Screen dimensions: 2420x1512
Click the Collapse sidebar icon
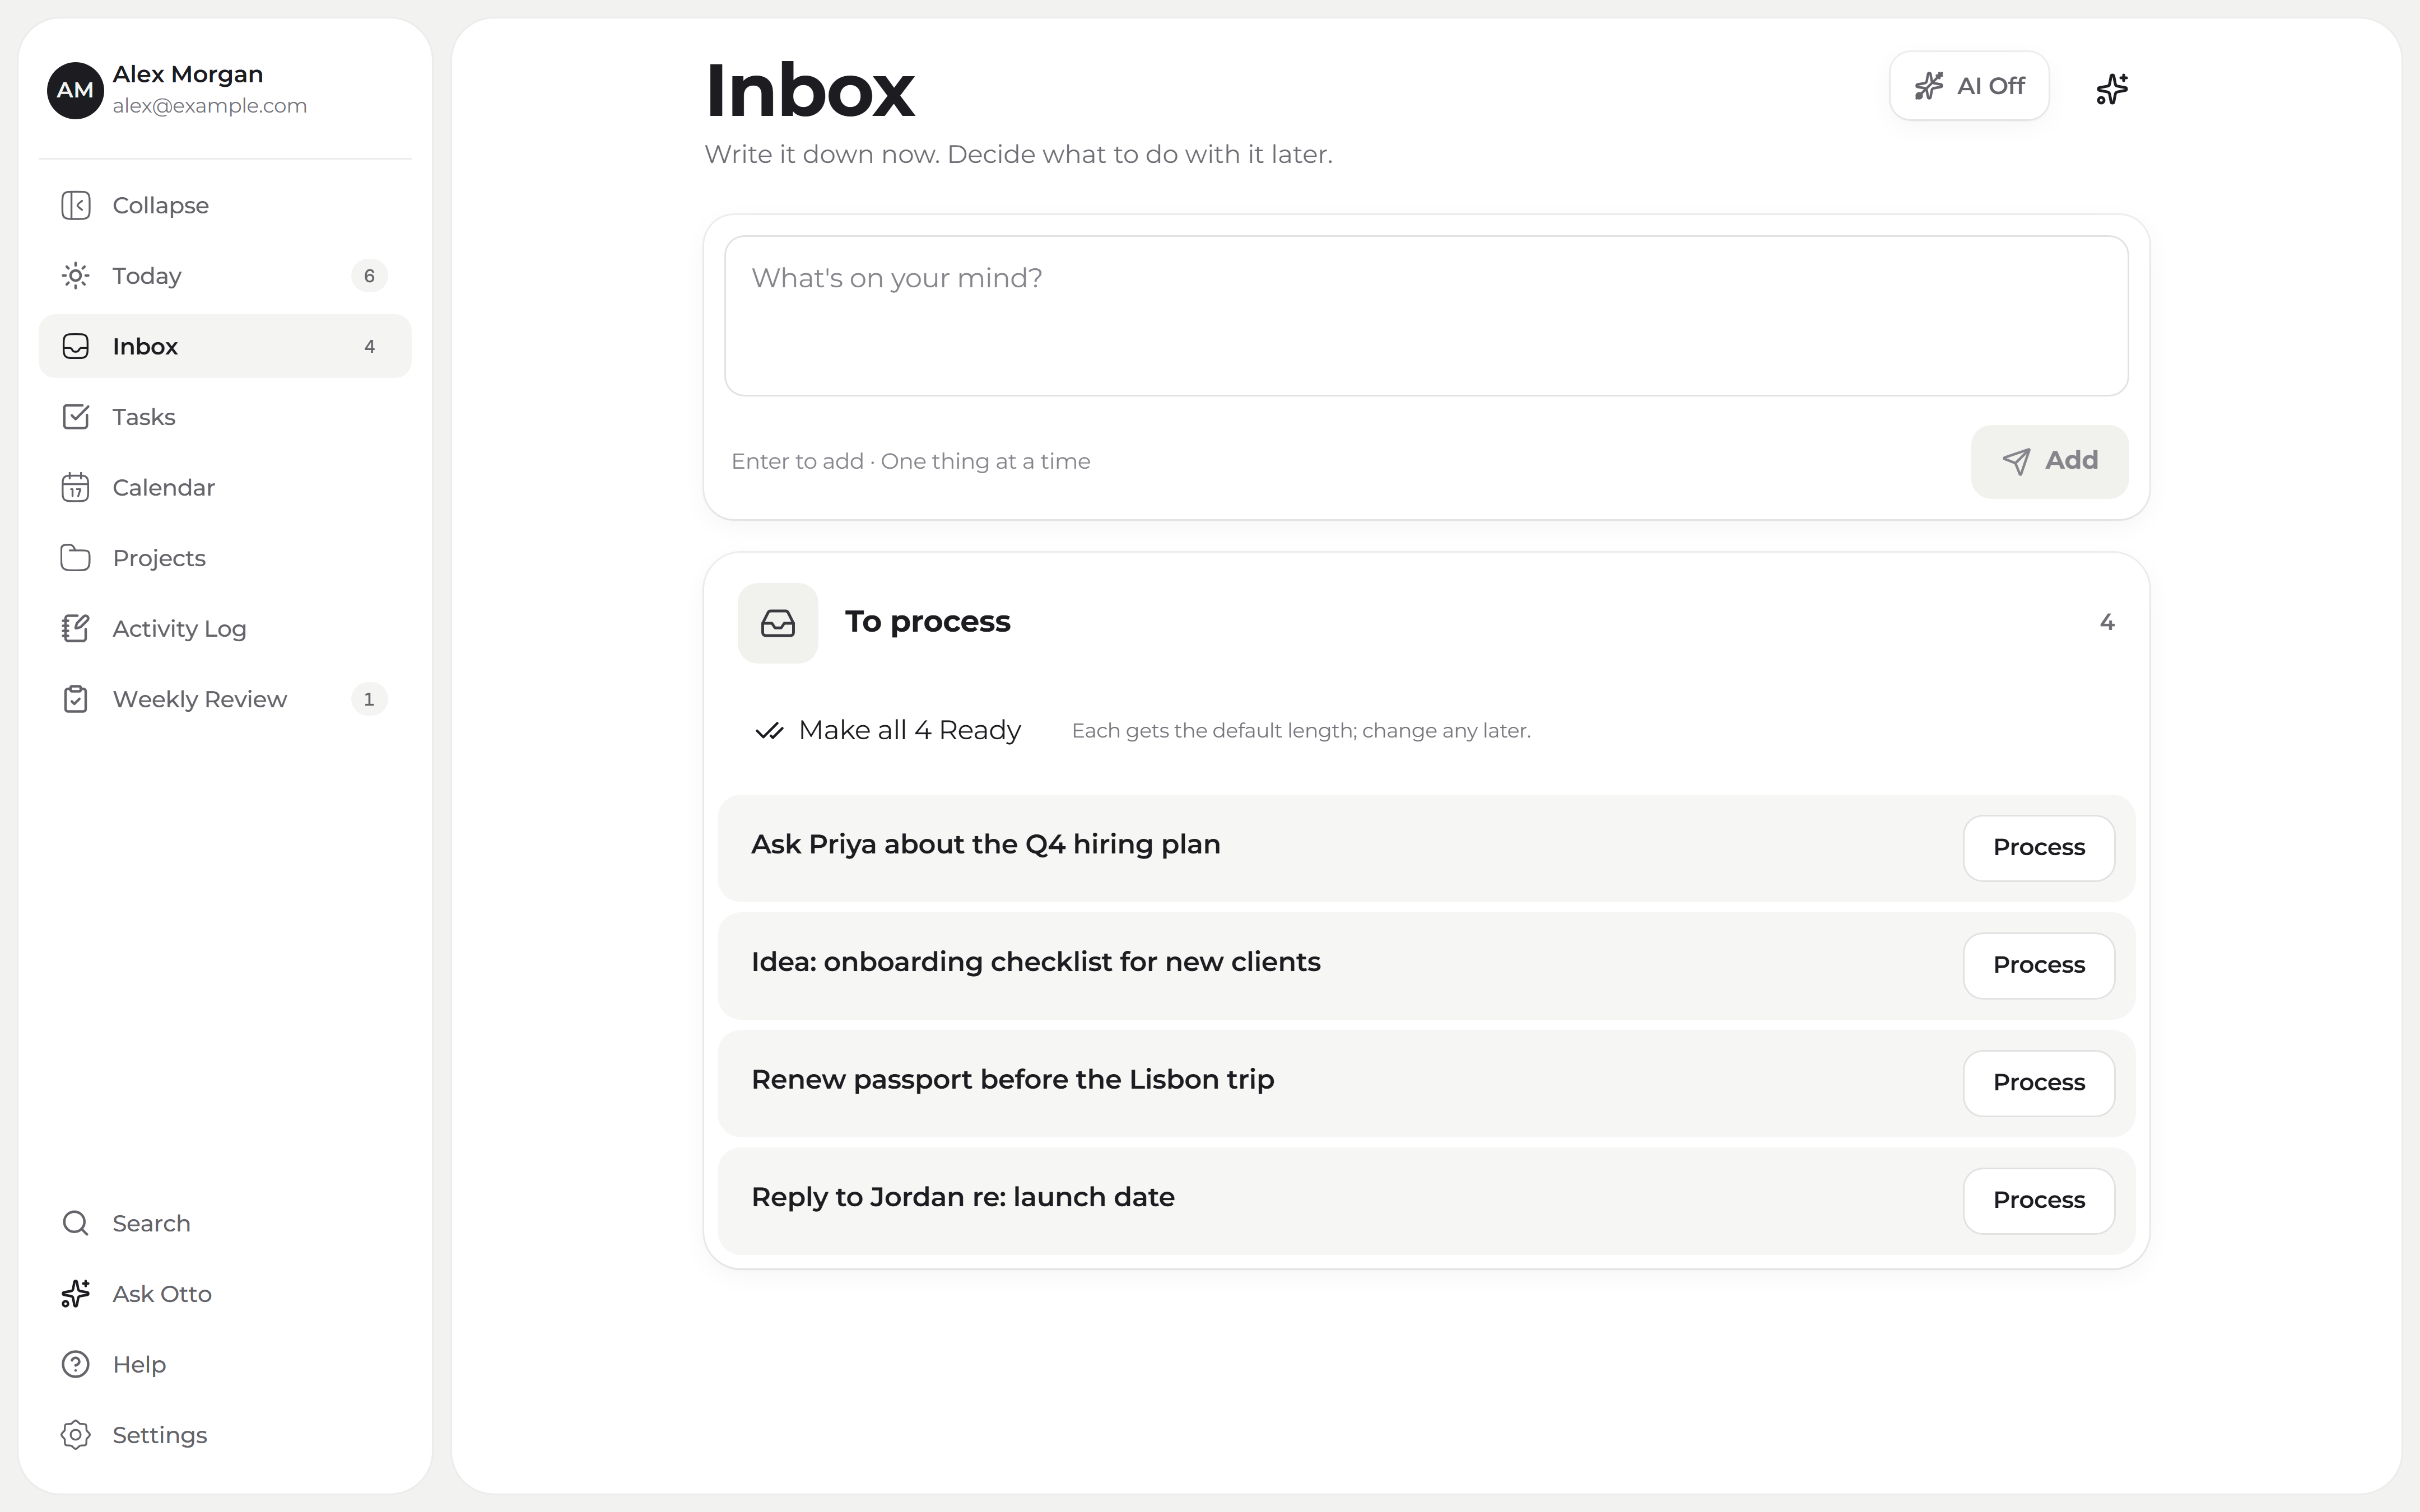point(76,205)
